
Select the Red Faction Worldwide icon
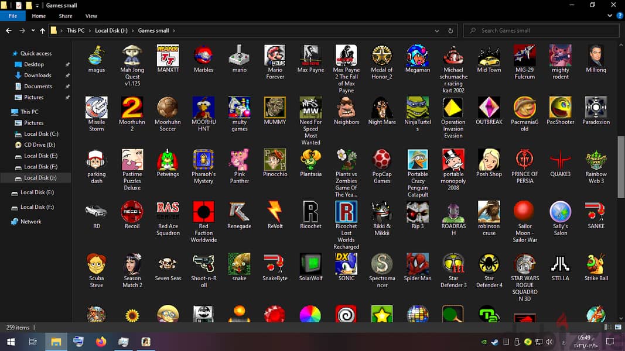click(x=203, y=212)
